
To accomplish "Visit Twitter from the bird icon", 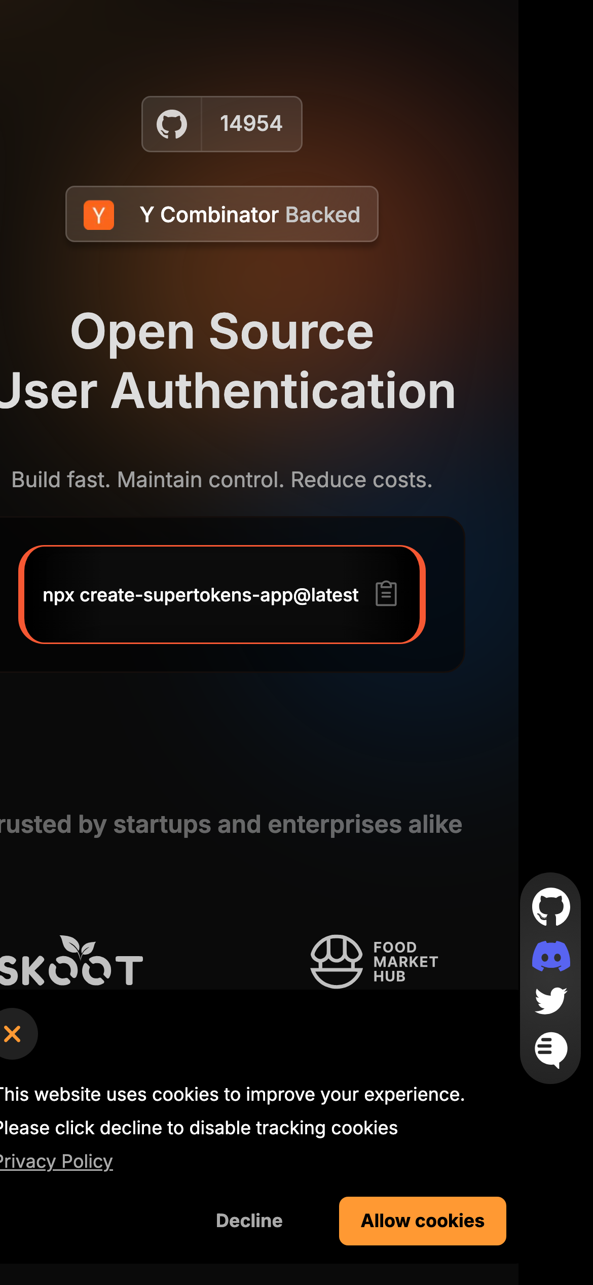I will click(x=551, y=1001).
